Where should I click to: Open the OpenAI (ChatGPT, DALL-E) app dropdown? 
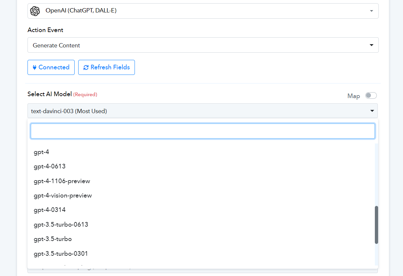click(x=203, y=11)
